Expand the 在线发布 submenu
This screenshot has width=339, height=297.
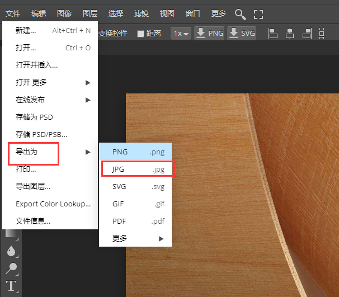[51, 100]
